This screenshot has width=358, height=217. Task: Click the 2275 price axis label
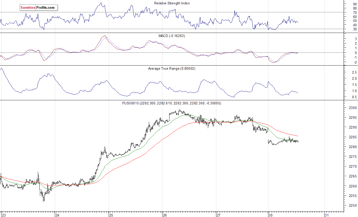(x=353, y=157)
